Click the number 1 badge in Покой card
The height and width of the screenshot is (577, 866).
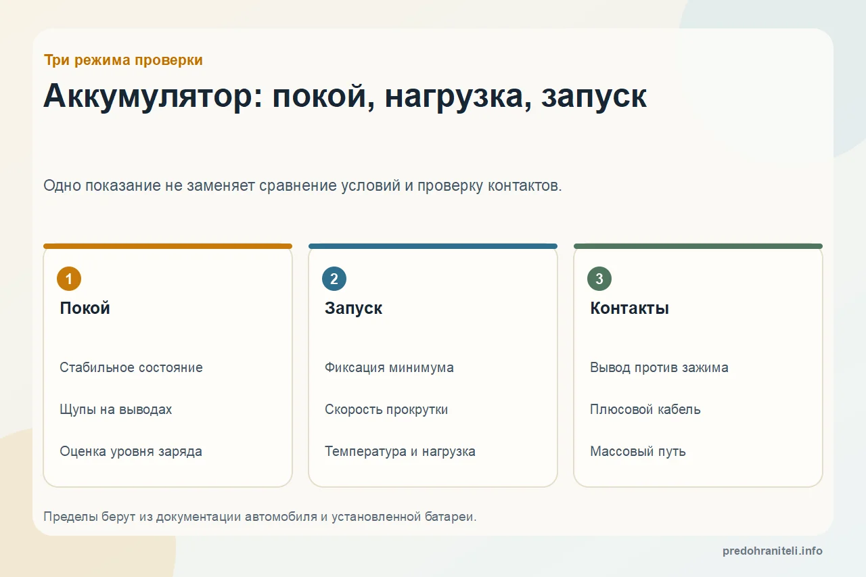(69, 279)
